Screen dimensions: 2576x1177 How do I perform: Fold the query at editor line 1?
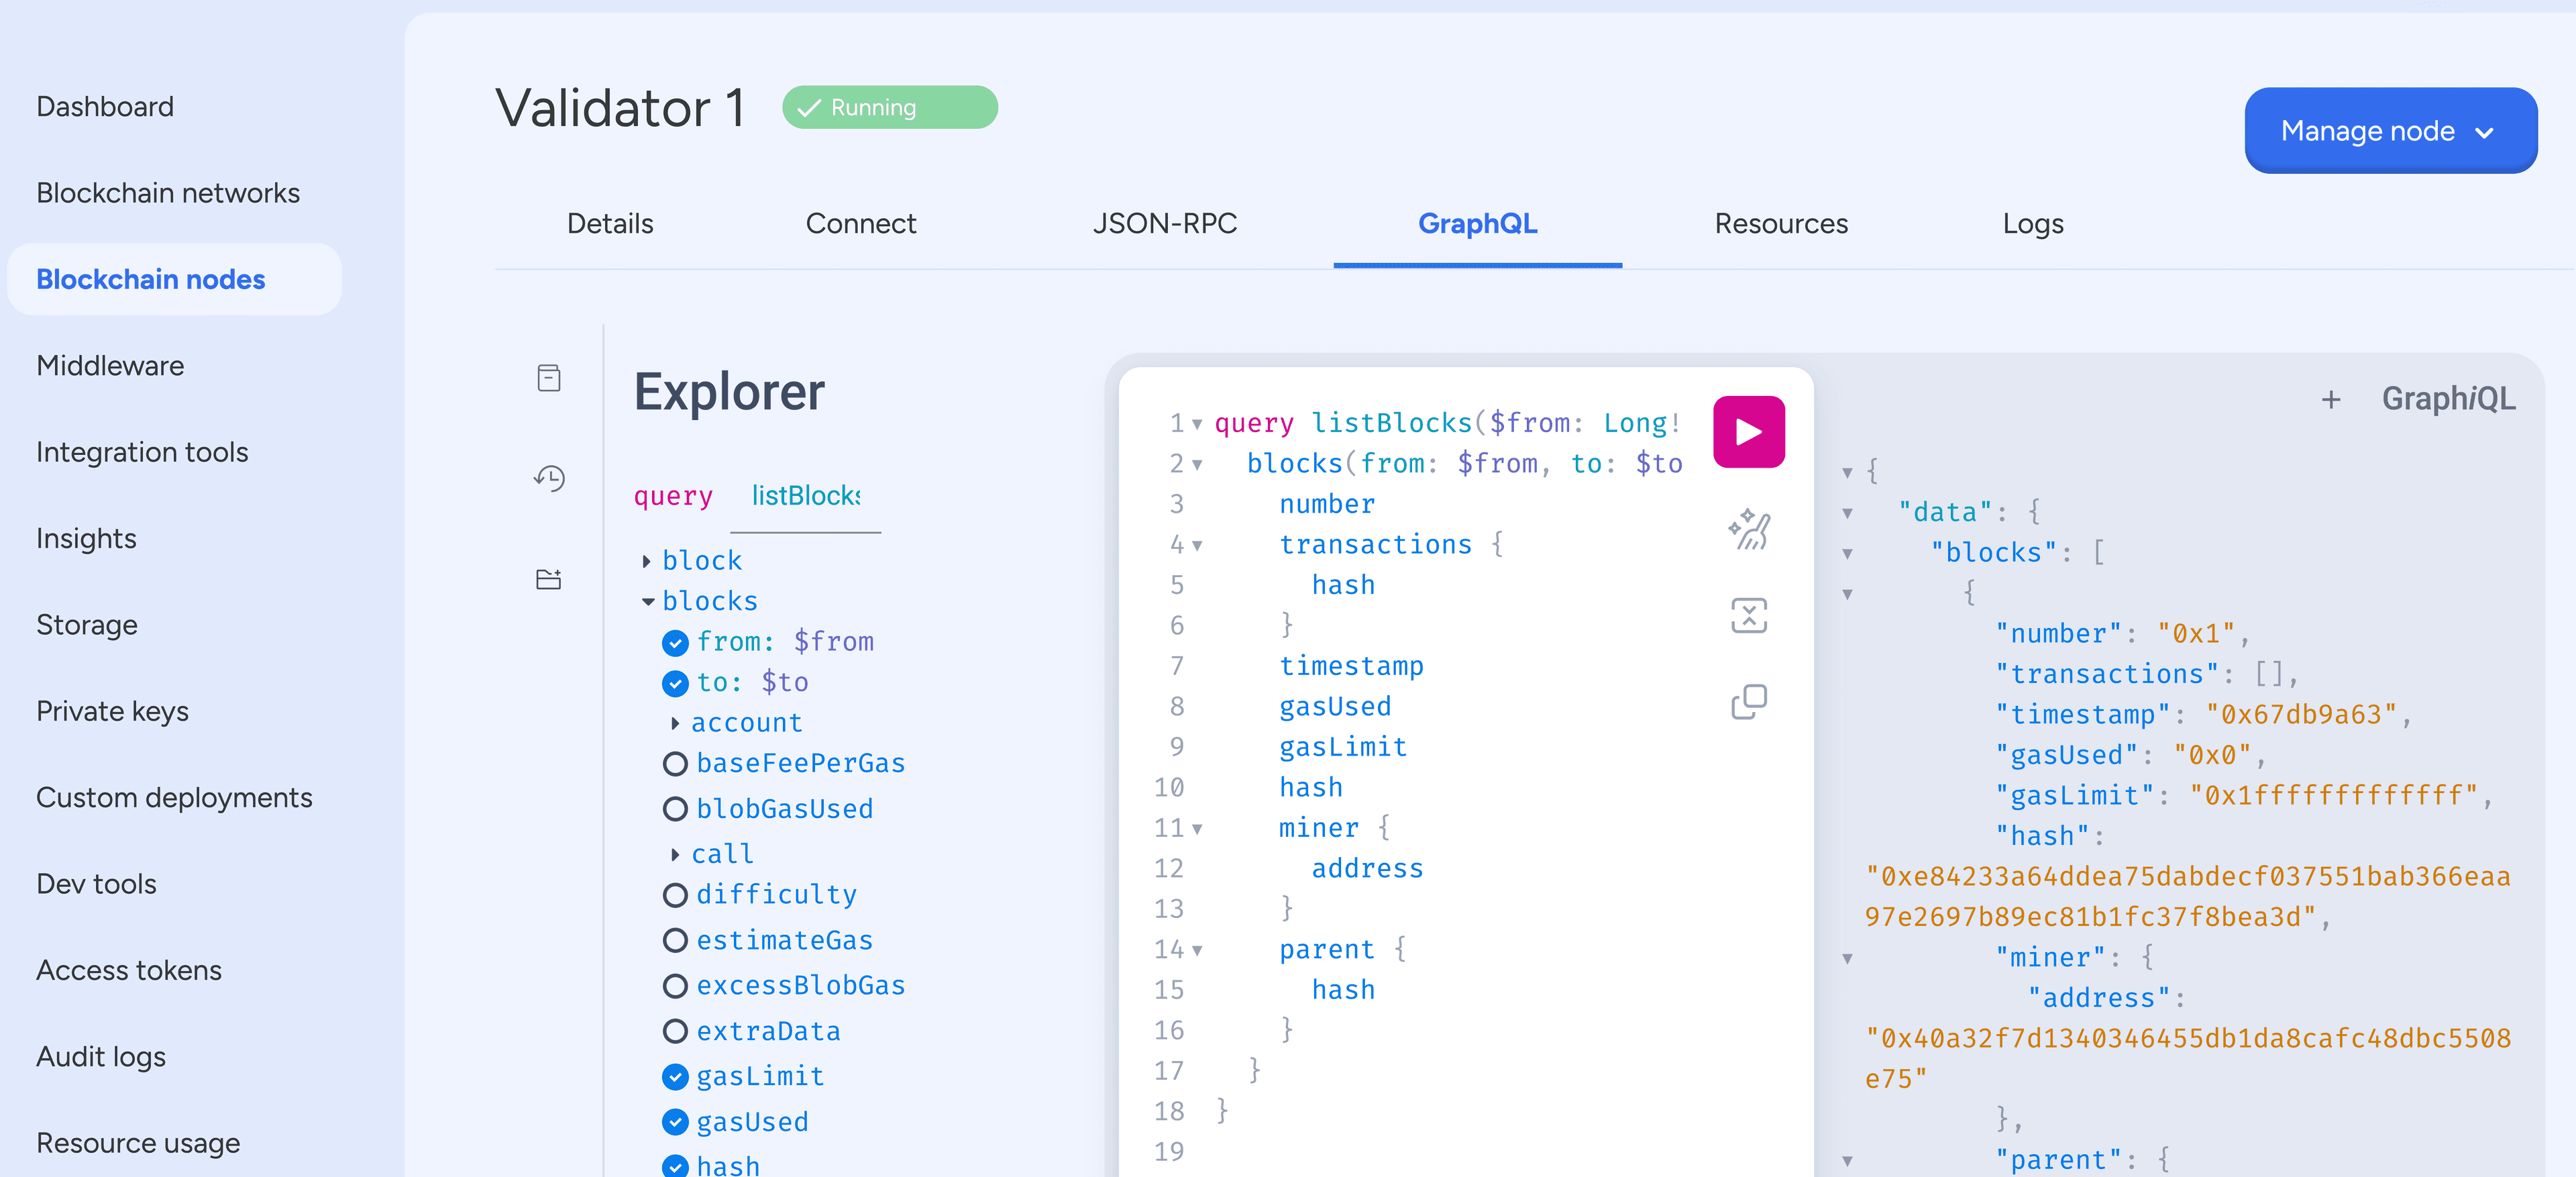1197,424
